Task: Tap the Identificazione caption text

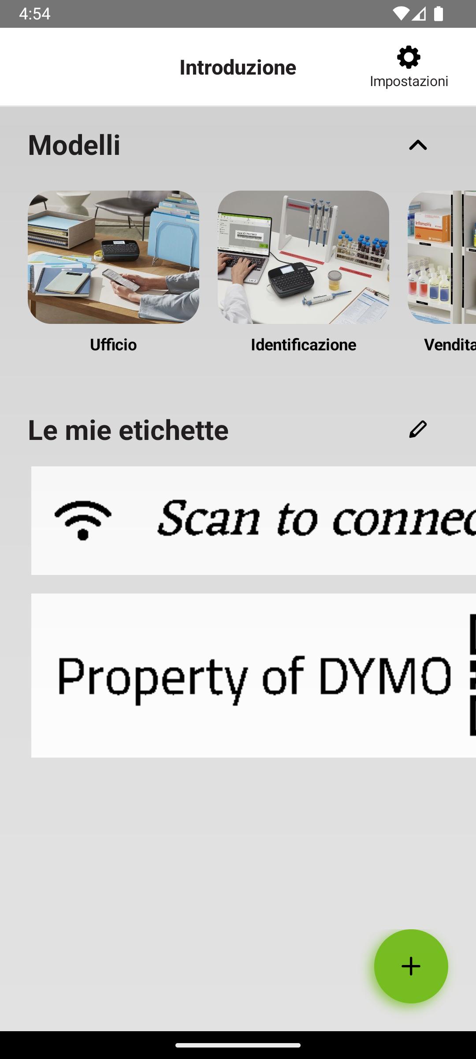Action: (x=303, y=345)
